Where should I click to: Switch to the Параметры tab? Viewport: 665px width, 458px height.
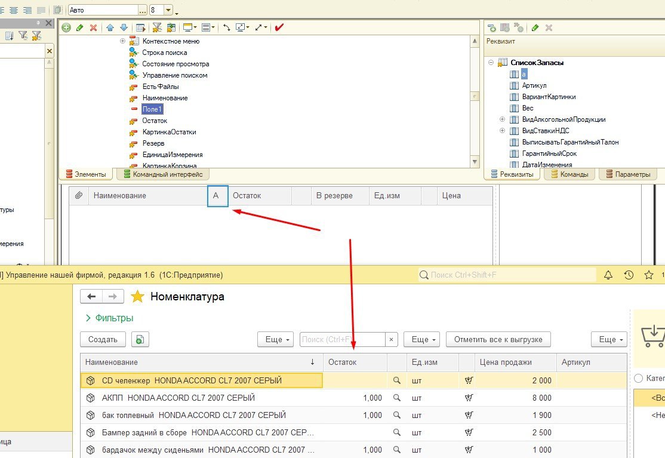coord(628,174)
